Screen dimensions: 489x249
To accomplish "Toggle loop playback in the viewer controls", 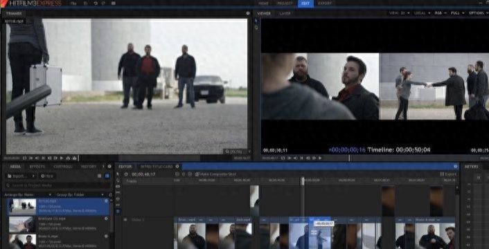I will (283, 158).
